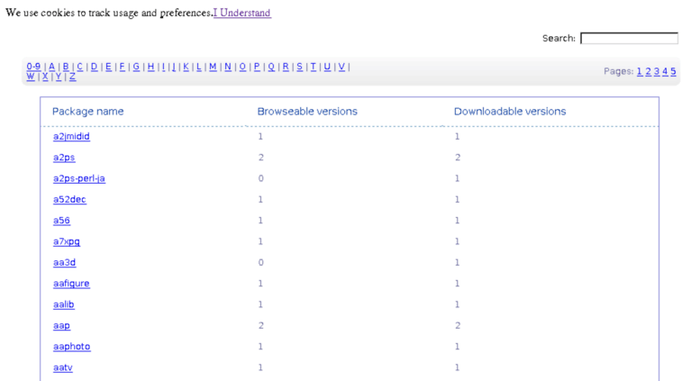
Task: Filter packages by letter O
Action: pos(242,67)
